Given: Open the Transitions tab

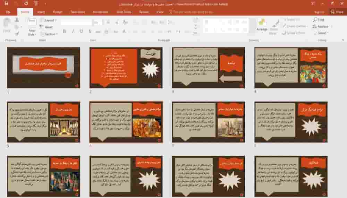Looking at the screenshot, I should 77,12.
